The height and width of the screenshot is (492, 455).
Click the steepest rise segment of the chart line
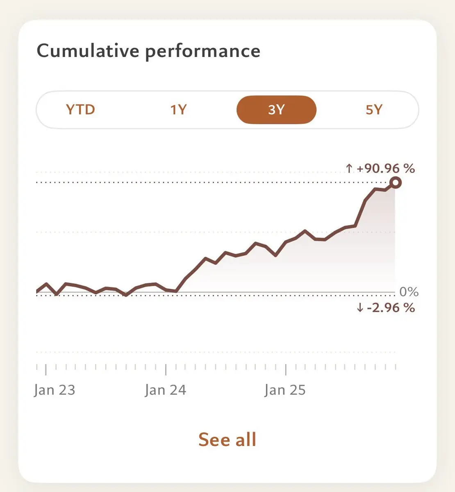(x=361, y=213)
